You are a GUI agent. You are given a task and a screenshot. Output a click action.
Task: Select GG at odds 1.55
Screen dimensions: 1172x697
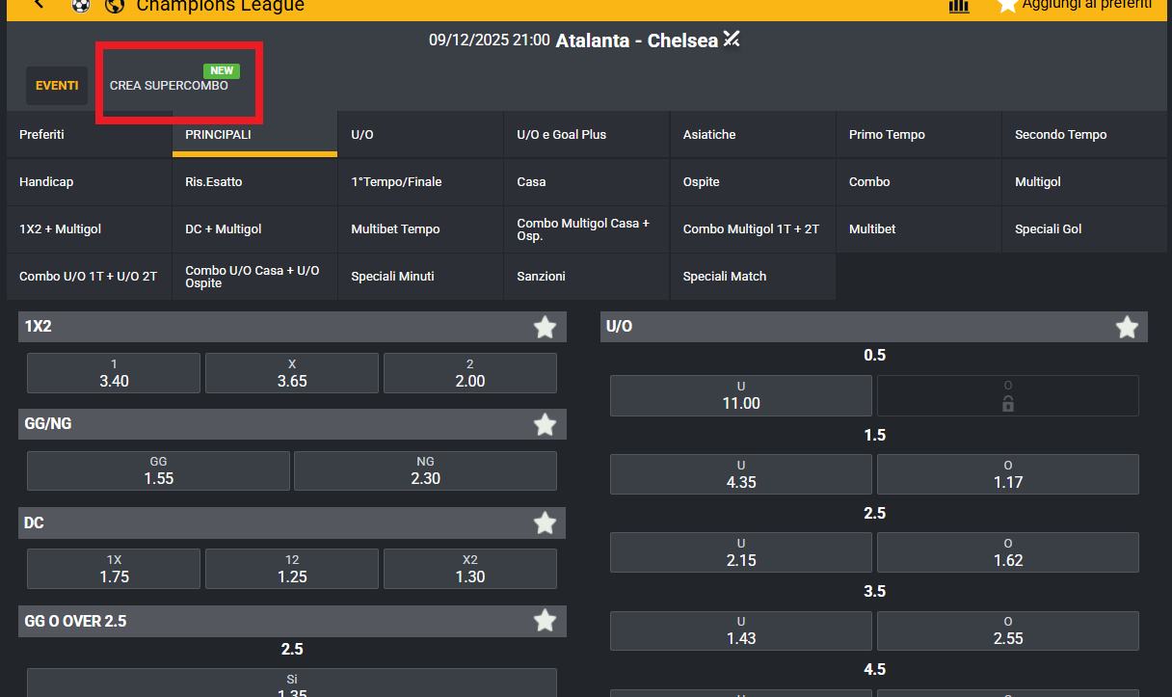coord(158,470)
